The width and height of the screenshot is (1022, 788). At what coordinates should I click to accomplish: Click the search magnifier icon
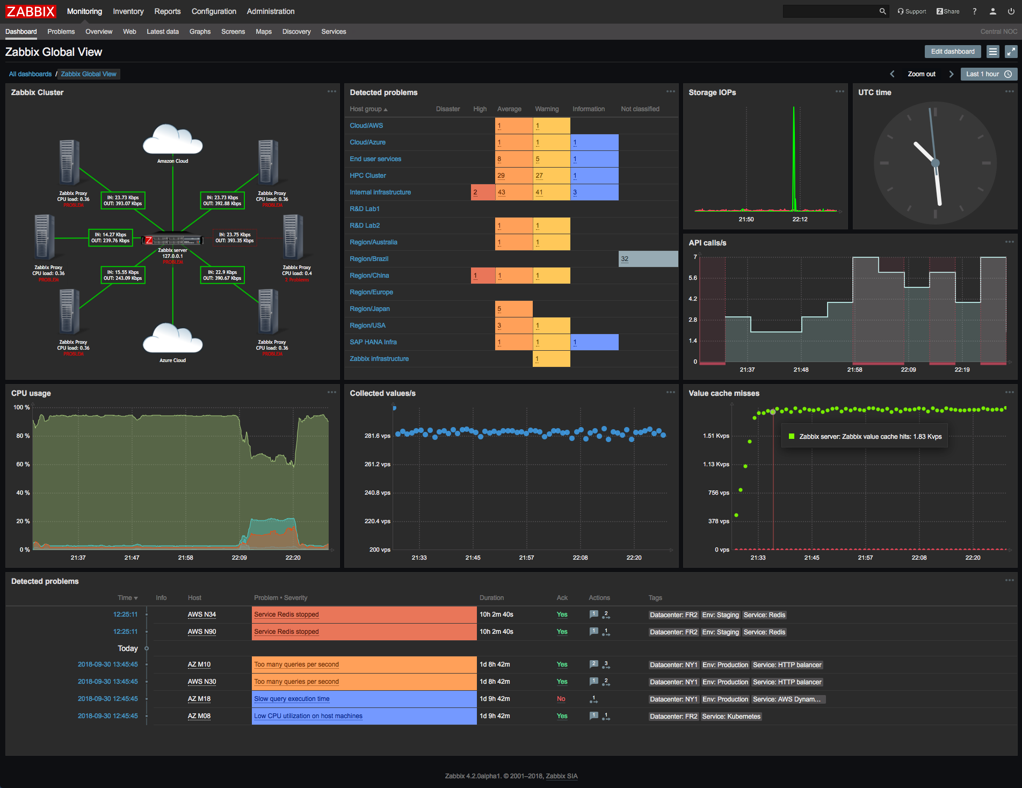point(882,11)
